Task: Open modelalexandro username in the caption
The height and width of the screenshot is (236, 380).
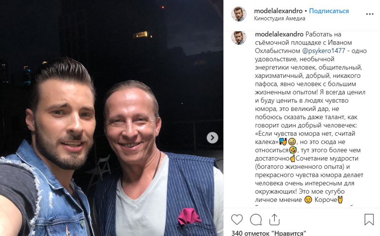Action: [279, 34]
